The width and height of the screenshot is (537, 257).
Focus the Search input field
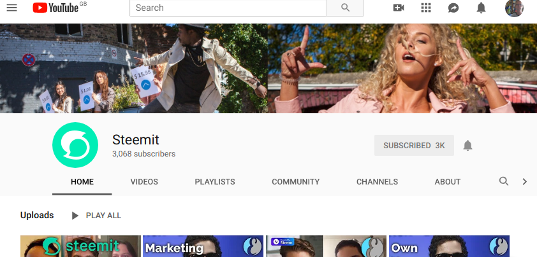[228, 8]
